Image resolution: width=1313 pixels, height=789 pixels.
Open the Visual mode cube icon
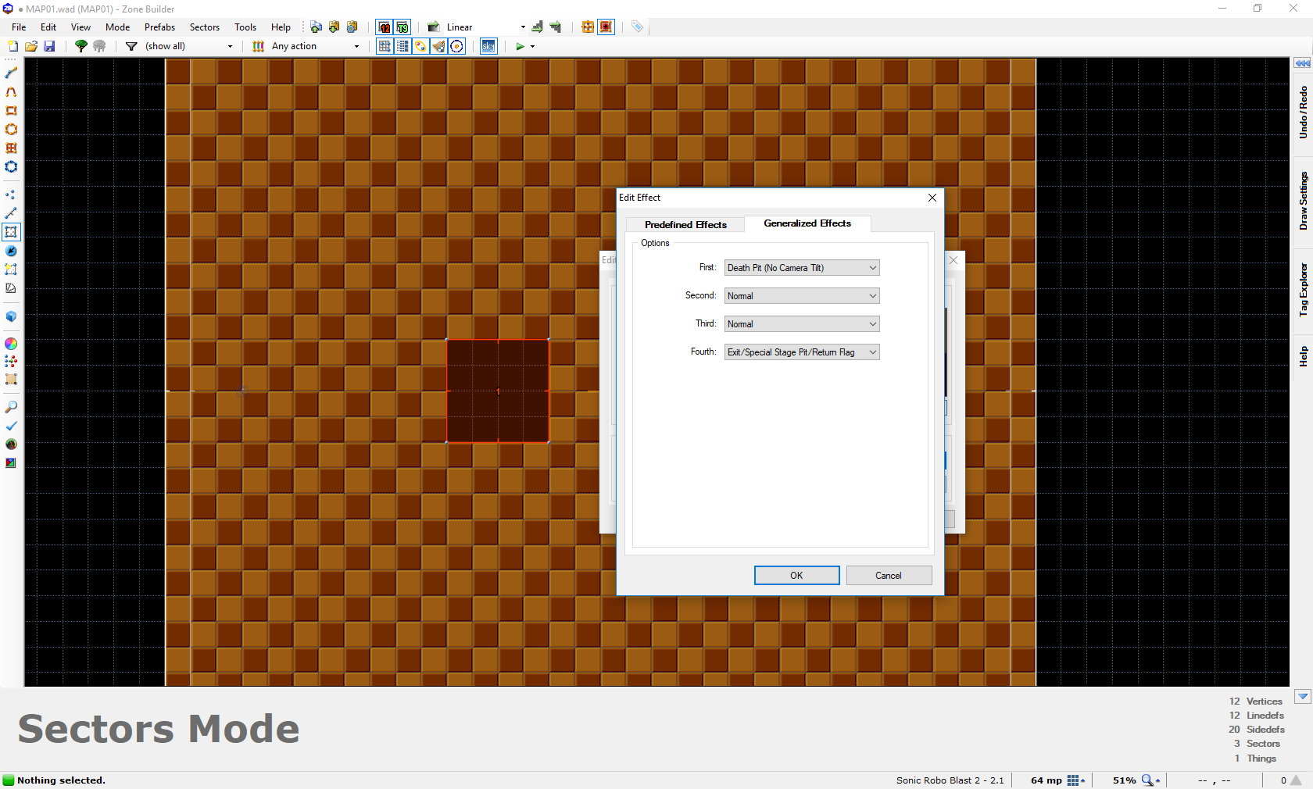11,316
